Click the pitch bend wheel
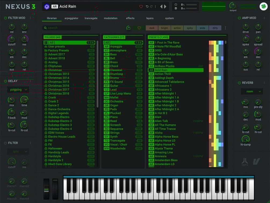Viewport: 270px width, 203px height. pos(46,189)
